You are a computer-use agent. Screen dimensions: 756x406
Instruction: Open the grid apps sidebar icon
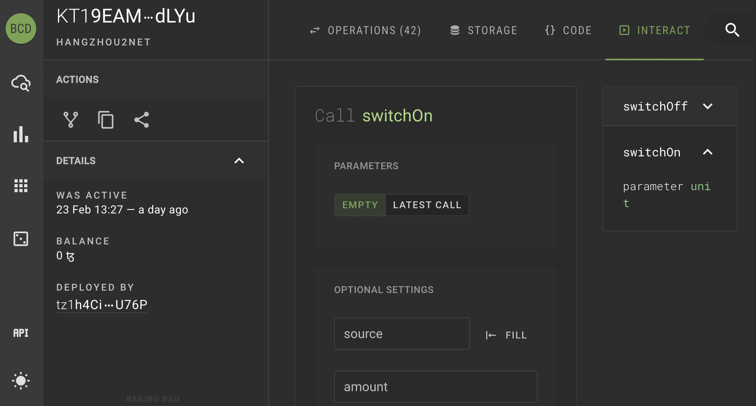point(21,186)
